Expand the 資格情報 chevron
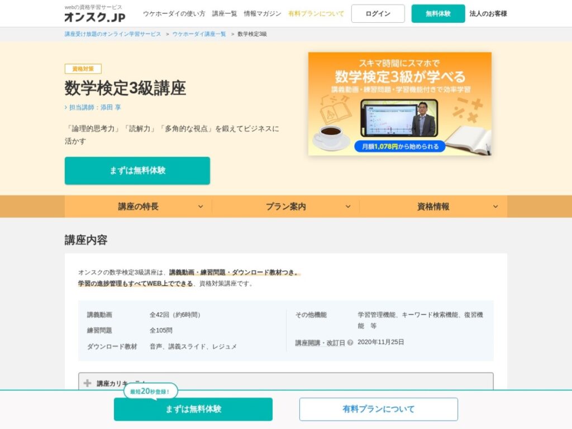The height and width of the screenshot is (429, 572). pyautogui.click(x=495, y=207)
